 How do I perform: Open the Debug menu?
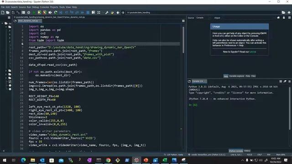35,7
